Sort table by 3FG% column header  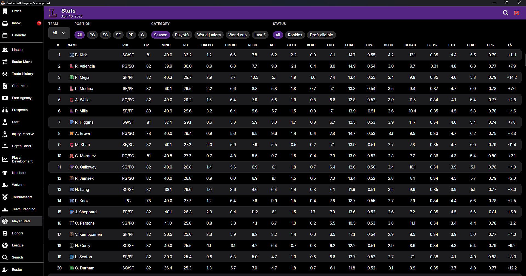click(x=432, y=45)
